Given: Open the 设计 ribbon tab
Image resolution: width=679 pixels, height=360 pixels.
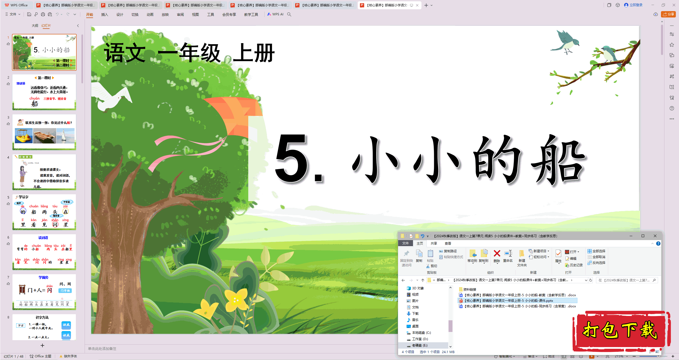Looking at the screenshot, I should pyautogui.click(x=120, y=15).
